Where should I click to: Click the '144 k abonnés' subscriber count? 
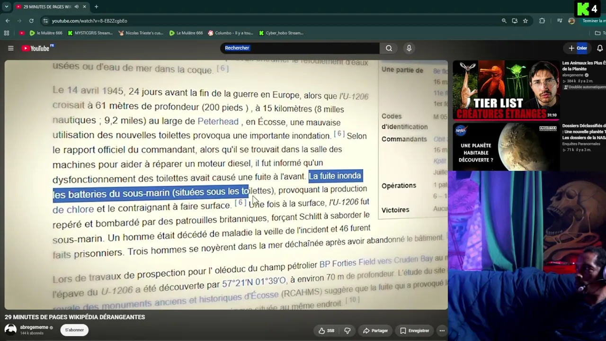[x=32, y=333]
